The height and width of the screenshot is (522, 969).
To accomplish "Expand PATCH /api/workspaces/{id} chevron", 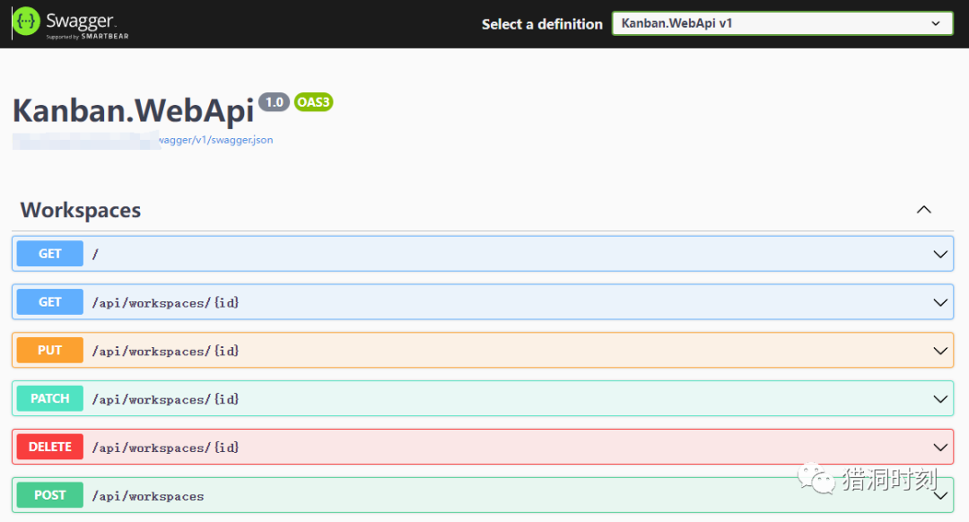I will click(940, 399).
